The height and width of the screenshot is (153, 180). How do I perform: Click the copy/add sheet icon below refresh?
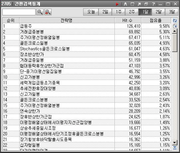point(175,26)
